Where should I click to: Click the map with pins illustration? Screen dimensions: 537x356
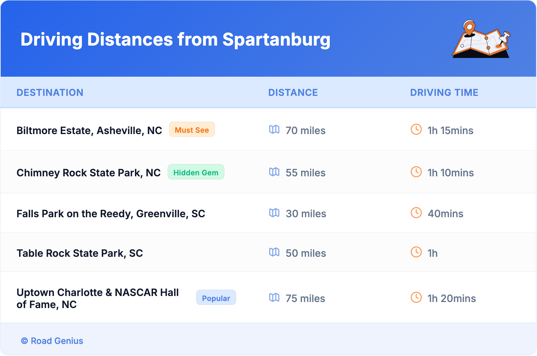pyautogui.click(x=481, y=39)
